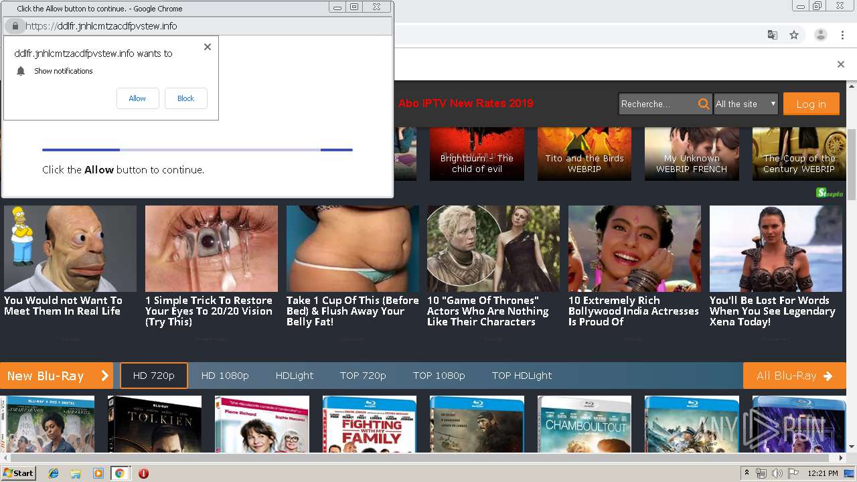The image size is (857, 482).
Task: Click the network tray icon
Action: (761, 473)
